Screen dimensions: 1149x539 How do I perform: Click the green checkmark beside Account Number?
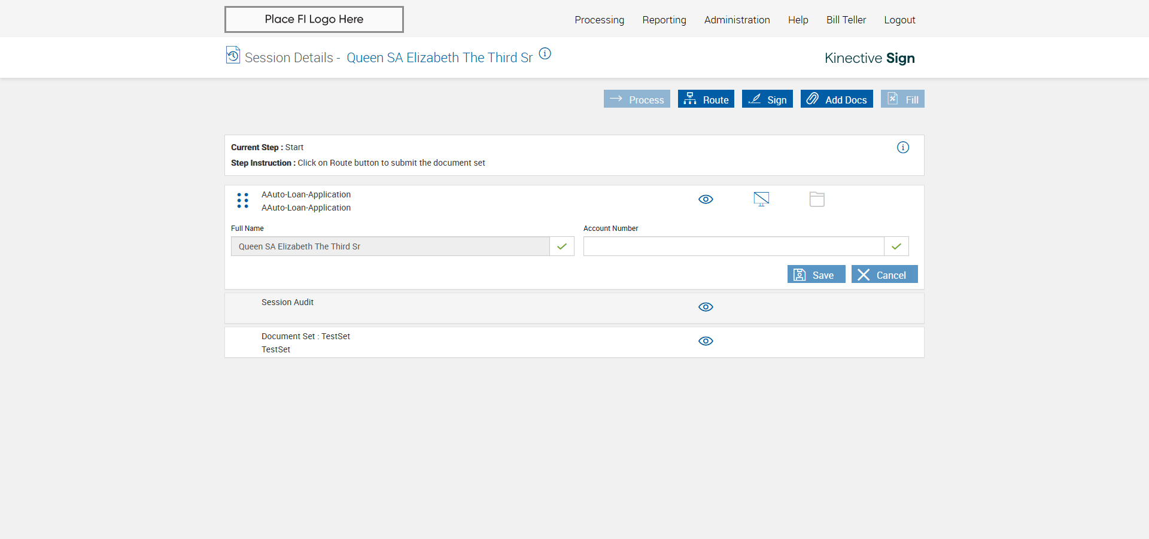pos(896,246)
